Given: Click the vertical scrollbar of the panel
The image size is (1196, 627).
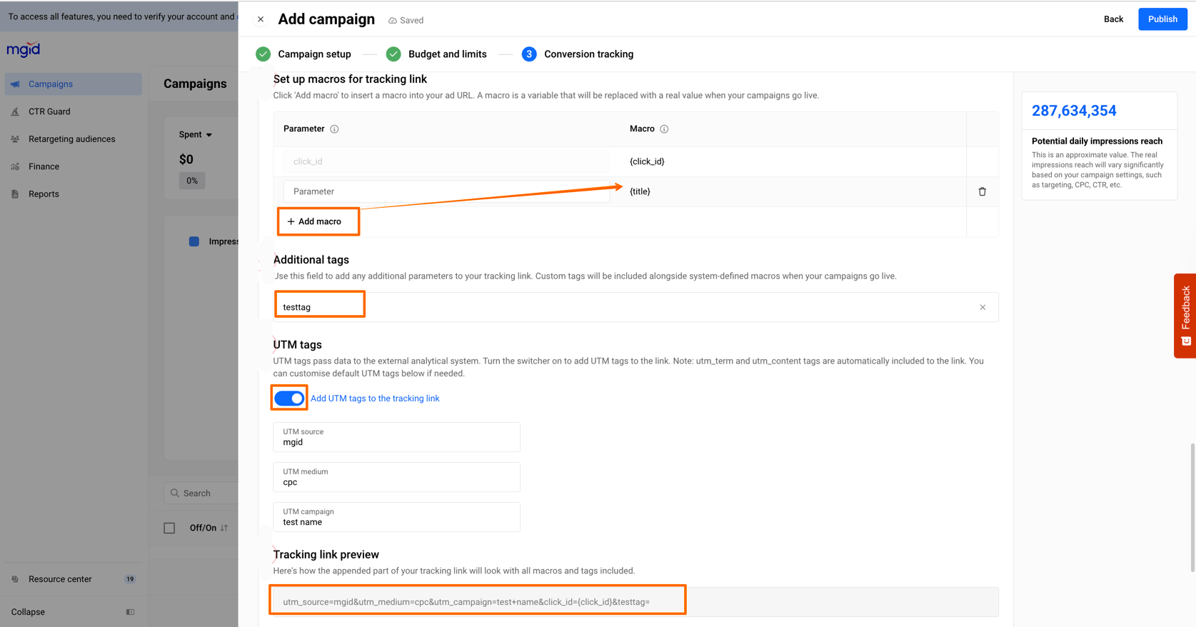Looking at the screenshot, I should coord(1192,507).
